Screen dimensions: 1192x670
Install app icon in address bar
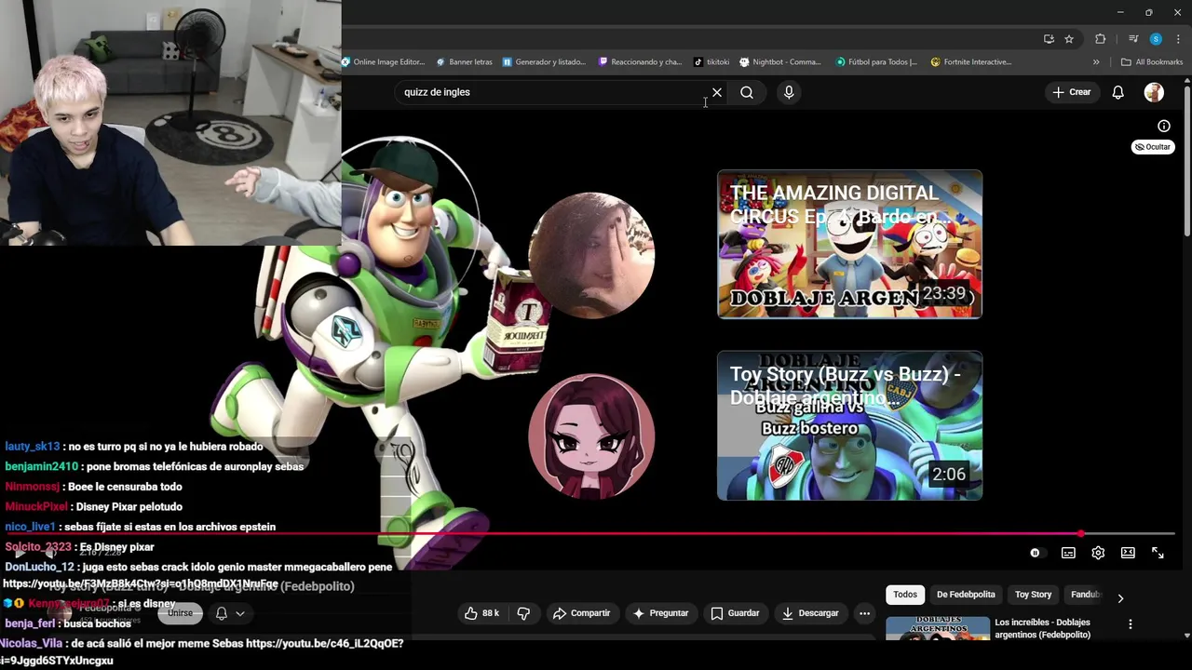coord(1049,39)
